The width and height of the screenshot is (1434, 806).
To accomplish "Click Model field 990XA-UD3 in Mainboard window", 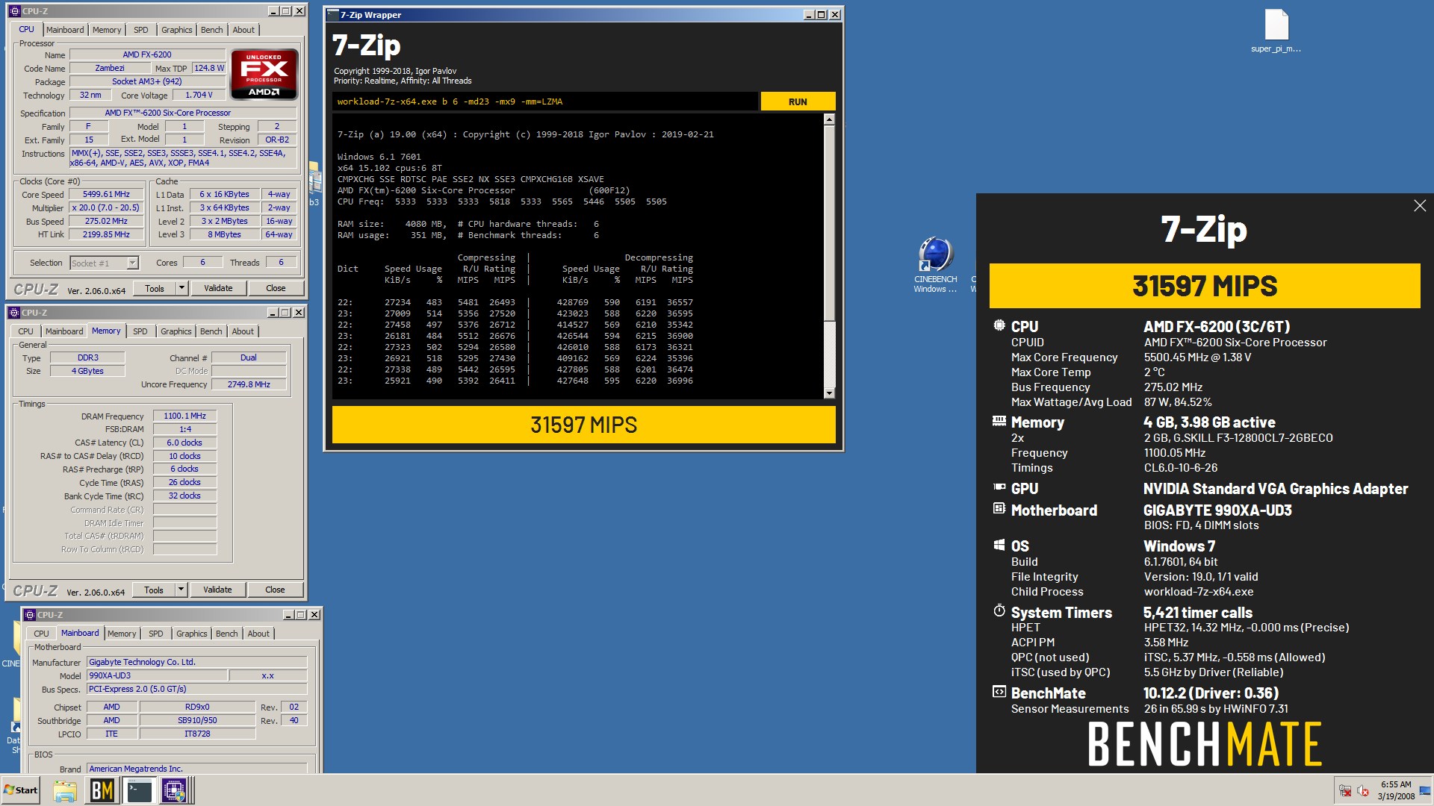I will coord(157,675).
